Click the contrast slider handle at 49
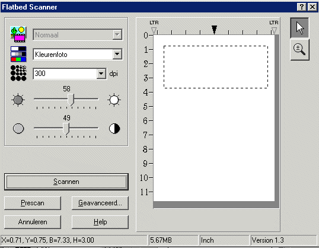Screen dimensions: 319x248 coord(66,129)
